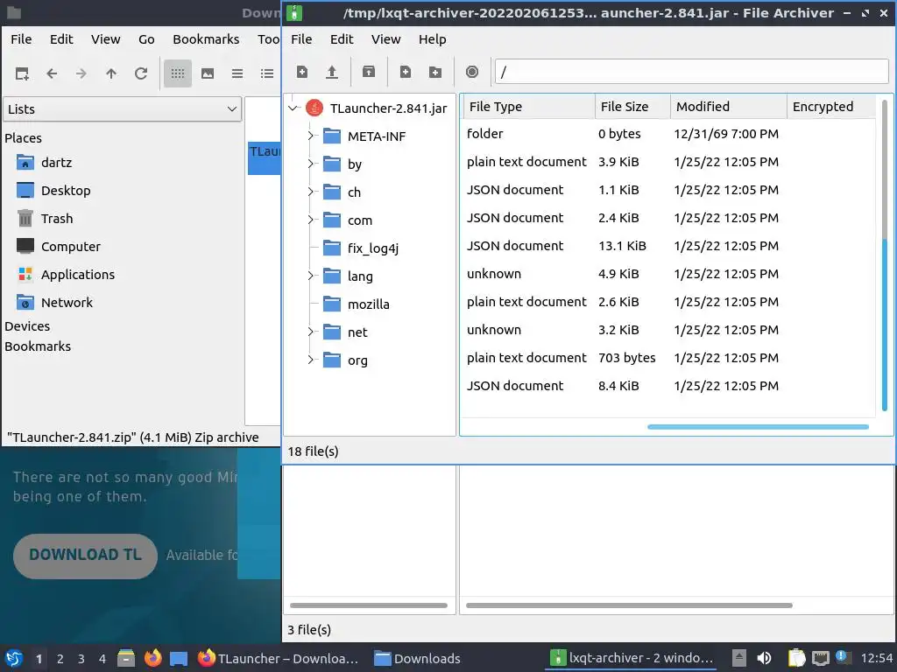The image size is (897, 672).
Task: Open the Edit menu in File Archiver
Action: 342,39
